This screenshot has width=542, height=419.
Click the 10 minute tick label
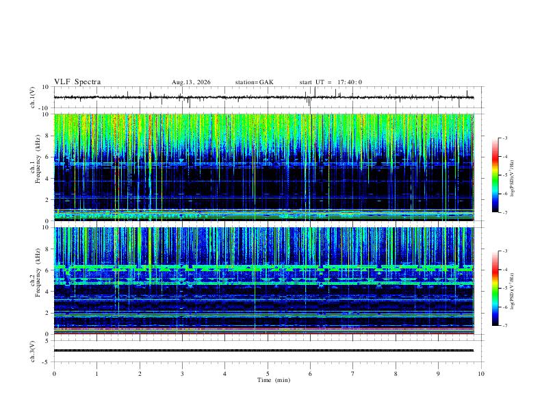click(x=481, y=374)
